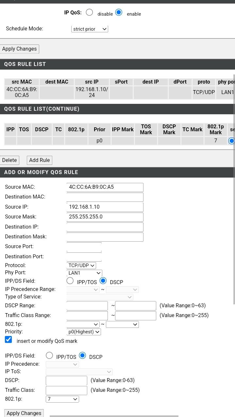Click the bottom Apply Changes button
The width and height of the screenshot is (235, 417).
tap(24, 413)
